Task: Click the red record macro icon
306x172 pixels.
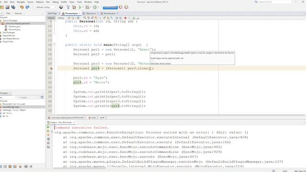Action: point(125,18)
